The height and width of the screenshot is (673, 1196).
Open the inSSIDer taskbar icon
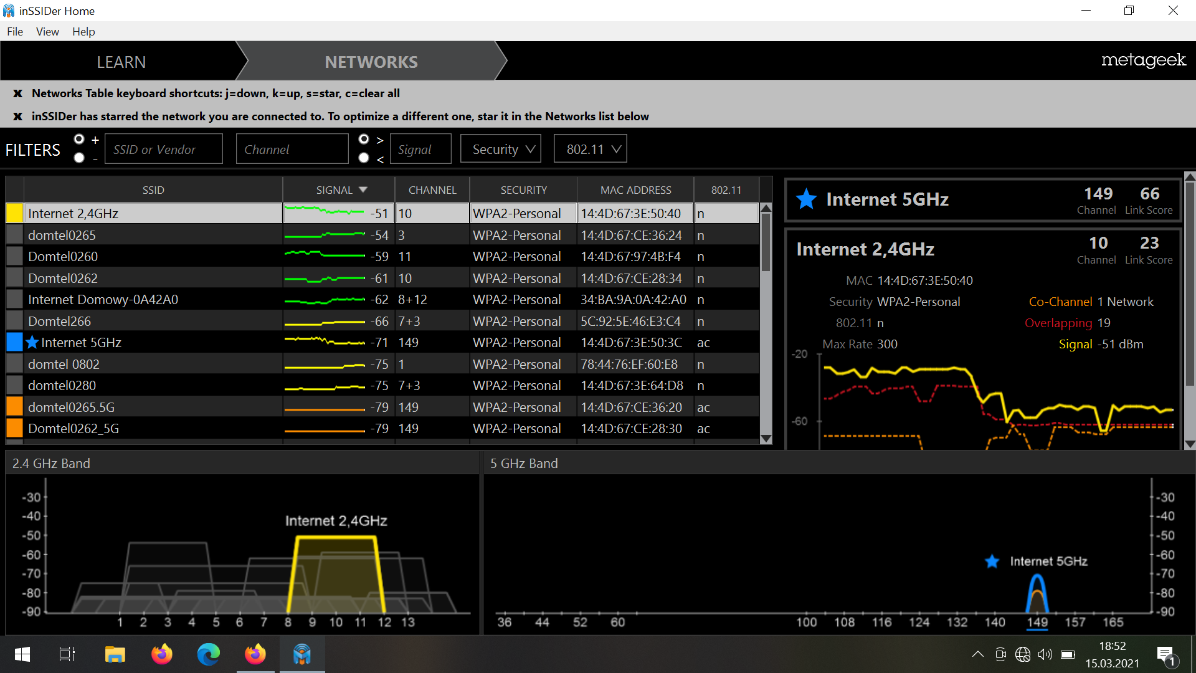[x=302, y=654]
